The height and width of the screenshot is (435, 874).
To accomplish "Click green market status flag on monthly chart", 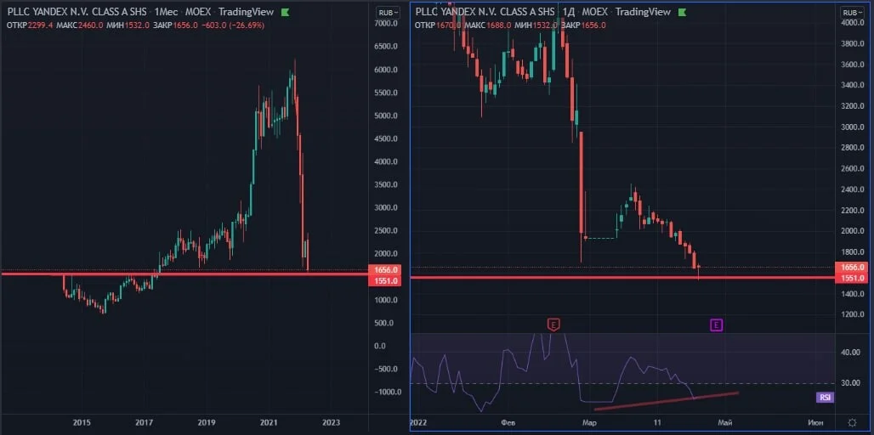I will [286, 12].
